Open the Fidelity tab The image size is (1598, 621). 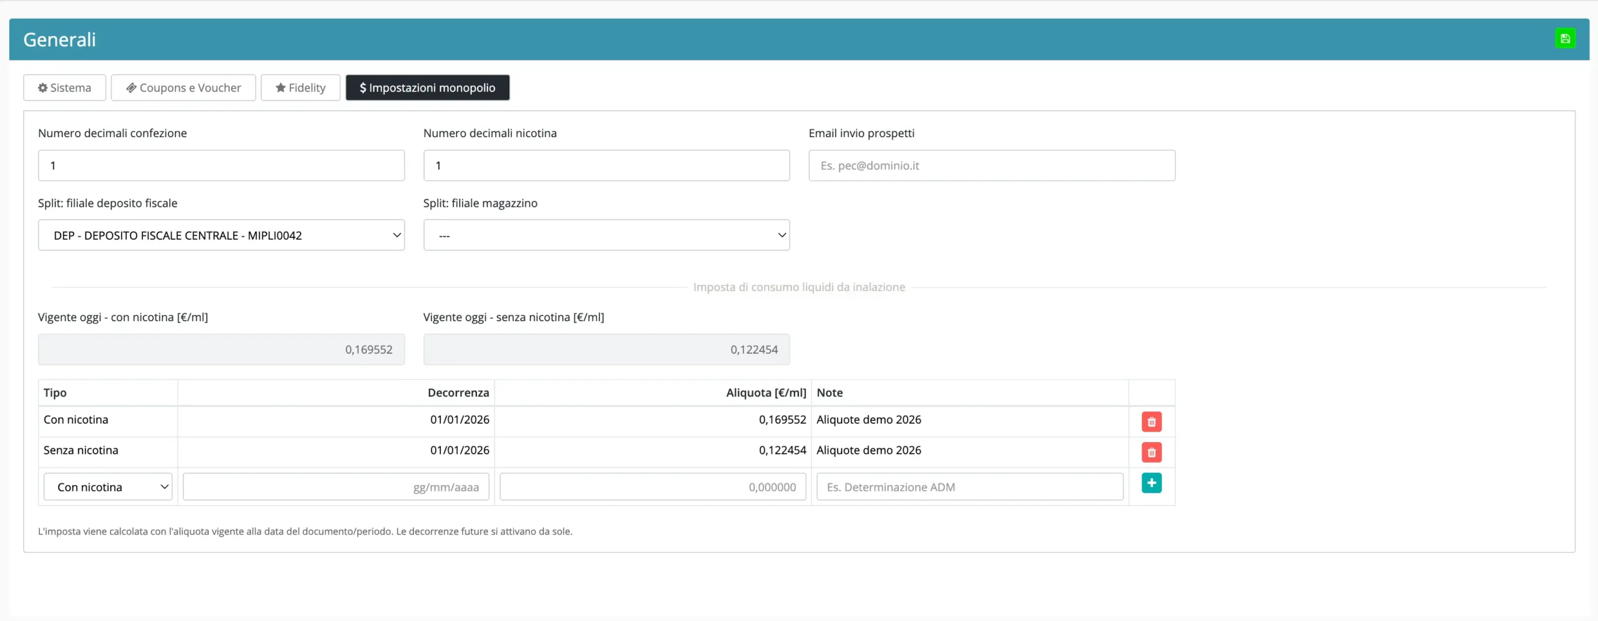pyautogui.click(x=300, y=88)
